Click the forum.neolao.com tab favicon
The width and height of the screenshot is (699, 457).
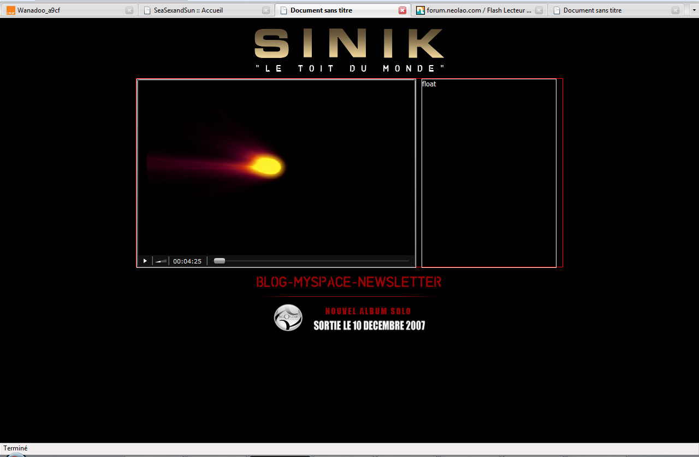[420, 10]
